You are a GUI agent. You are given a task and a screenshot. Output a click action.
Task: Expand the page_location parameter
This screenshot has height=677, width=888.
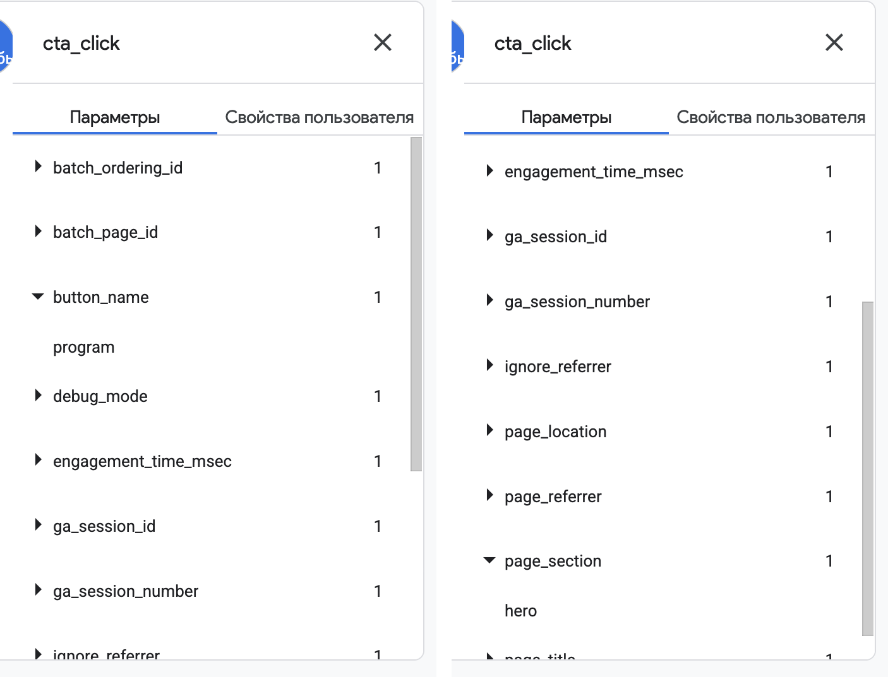pos(490,431)
